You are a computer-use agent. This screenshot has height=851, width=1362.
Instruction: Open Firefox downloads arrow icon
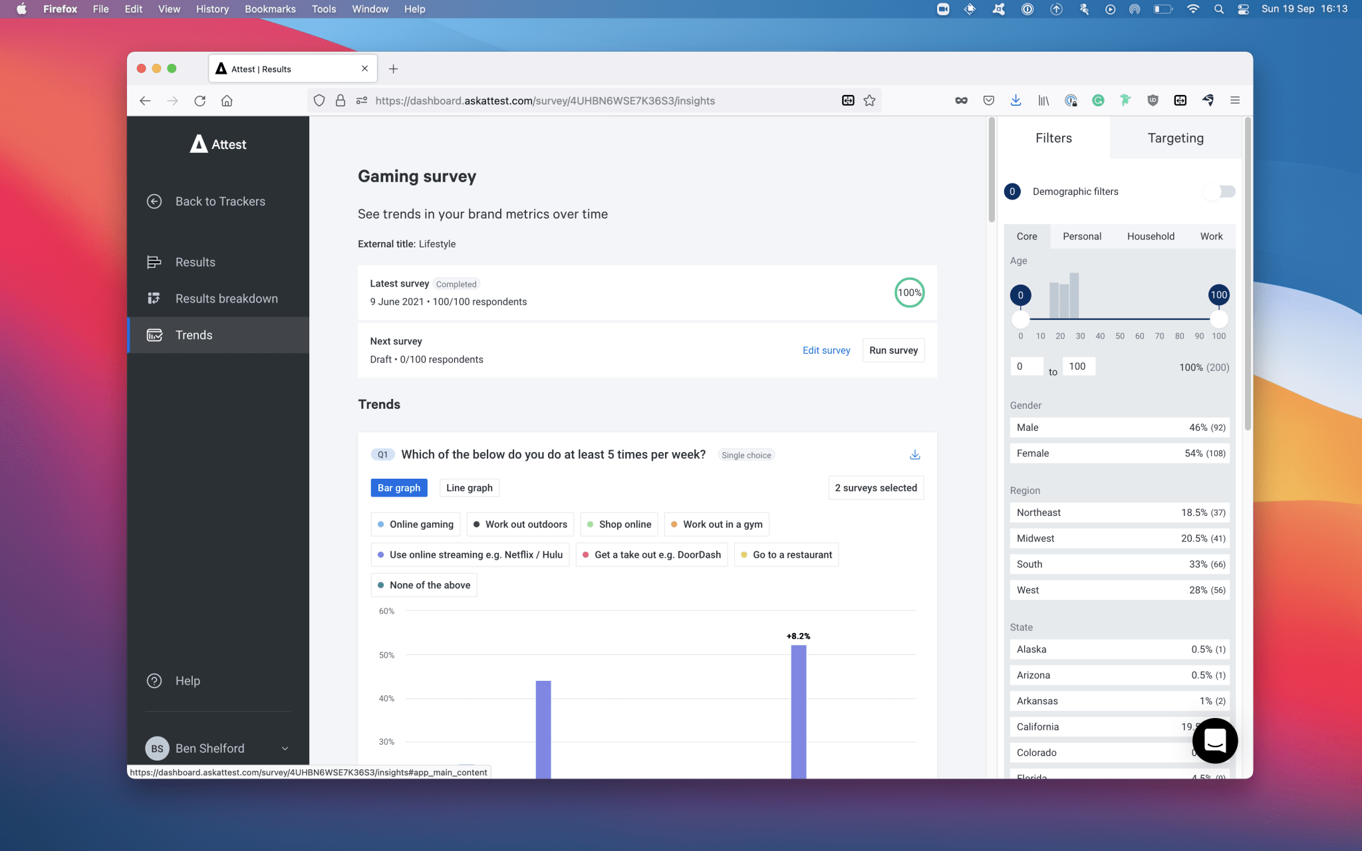pos(1016,100)
